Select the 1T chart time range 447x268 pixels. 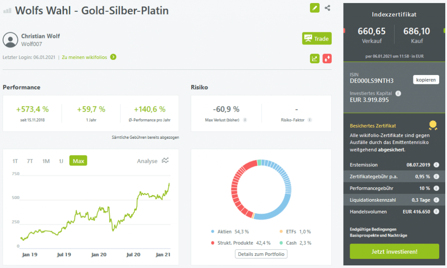pyautogui.click(x=15, y=161)
